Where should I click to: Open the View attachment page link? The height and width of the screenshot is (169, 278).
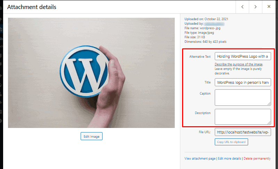coord(200,158)
